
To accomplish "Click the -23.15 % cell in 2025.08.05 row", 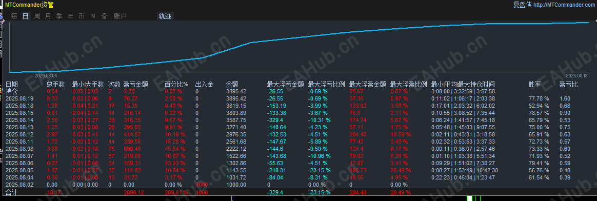I will pyautogui.click(x=320, y=170).
